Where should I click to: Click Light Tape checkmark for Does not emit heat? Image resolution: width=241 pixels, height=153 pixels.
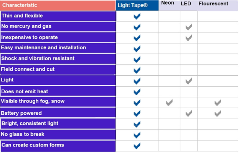pos(137,92)
